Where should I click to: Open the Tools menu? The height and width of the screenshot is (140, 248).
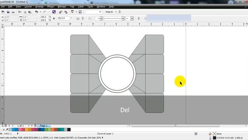coord(90,7)
